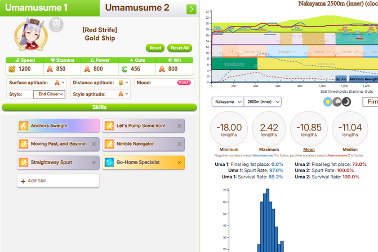Remove the Nimble Navigator skill

tap(179, 144)
